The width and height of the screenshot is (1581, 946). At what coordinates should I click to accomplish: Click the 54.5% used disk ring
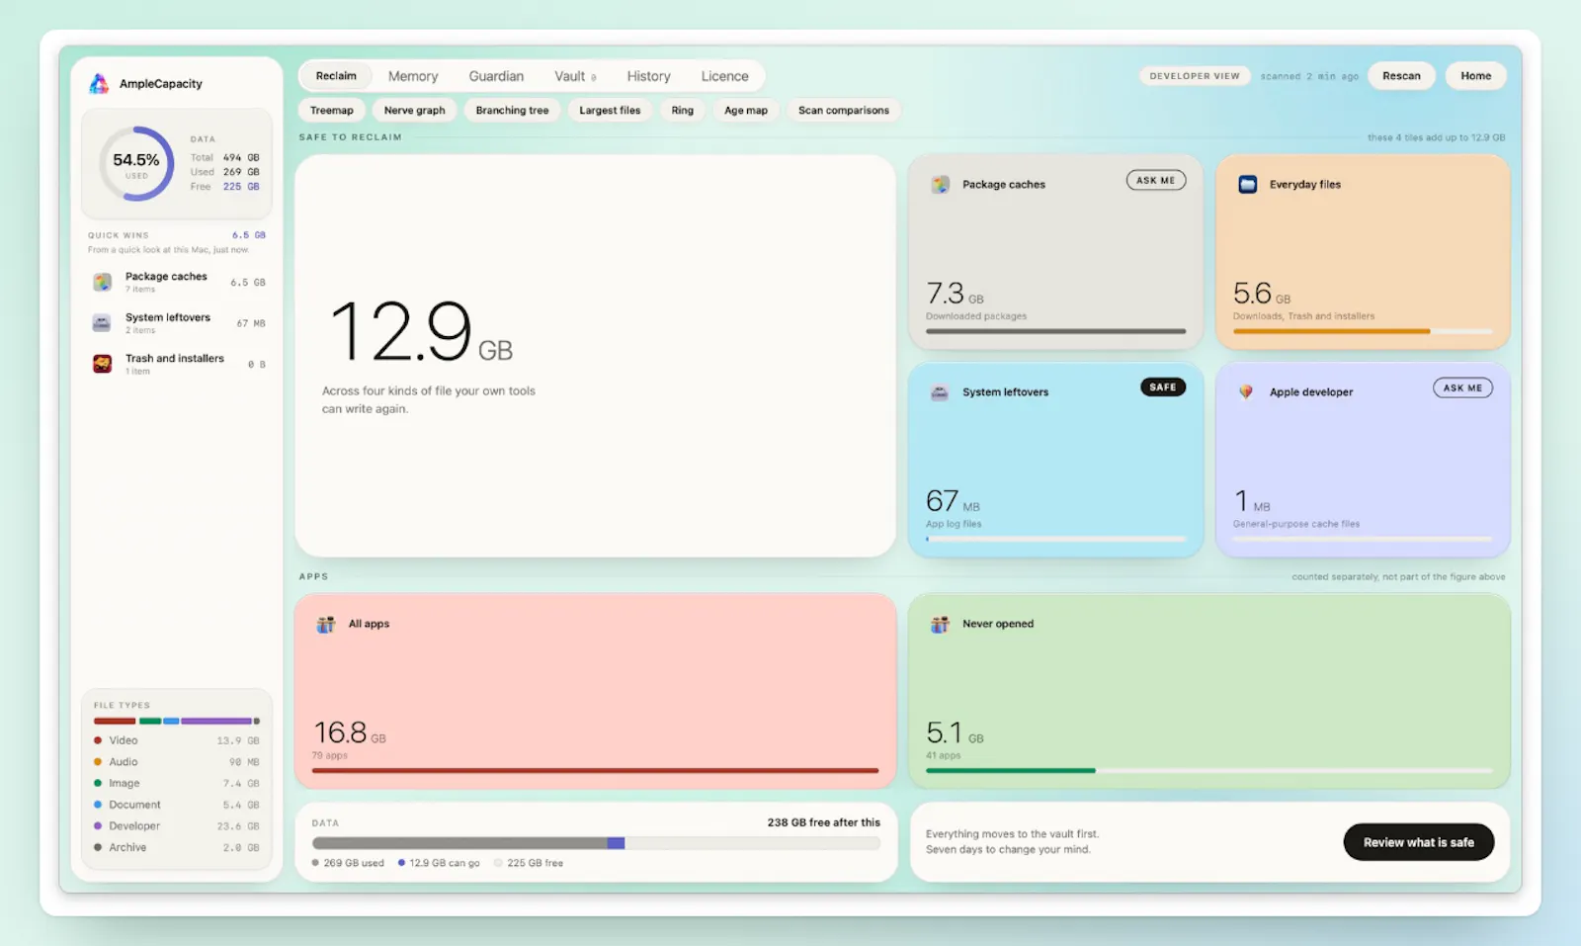coord(136,164)
